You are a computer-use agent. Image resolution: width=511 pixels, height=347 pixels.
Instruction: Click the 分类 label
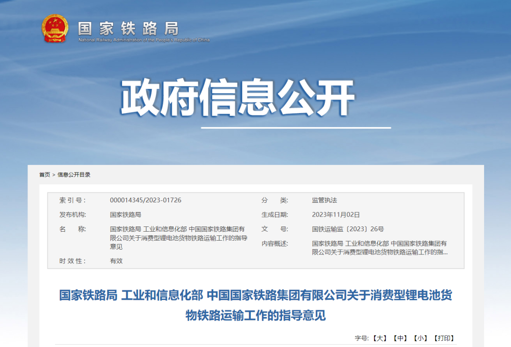[275, 200]
